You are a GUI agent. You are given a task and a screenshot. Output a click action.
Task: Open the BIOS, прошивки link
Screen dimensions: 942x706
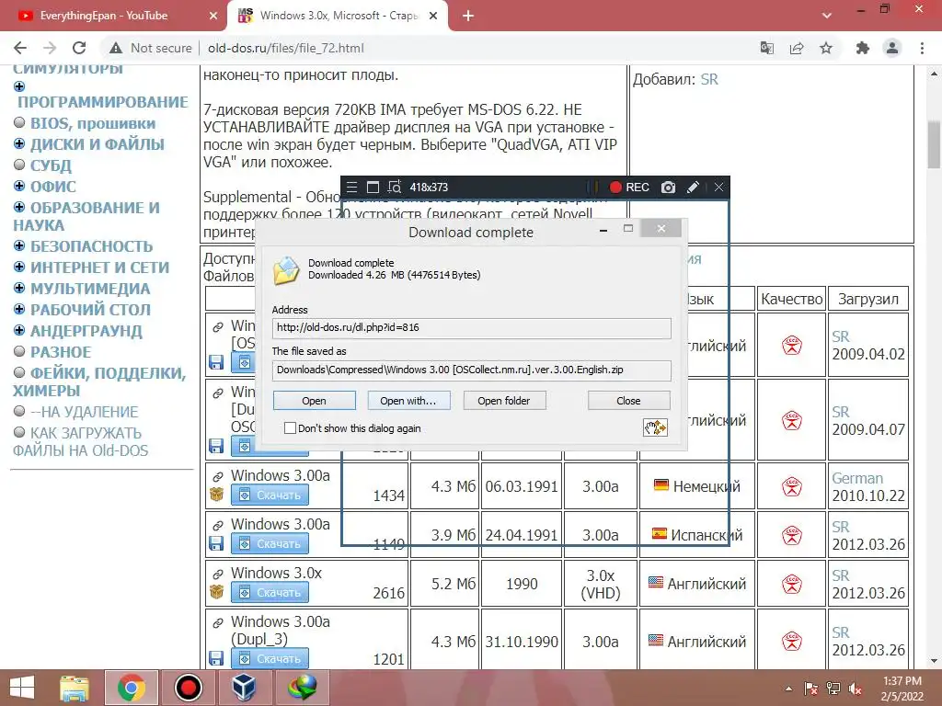(x=93, y=124)
